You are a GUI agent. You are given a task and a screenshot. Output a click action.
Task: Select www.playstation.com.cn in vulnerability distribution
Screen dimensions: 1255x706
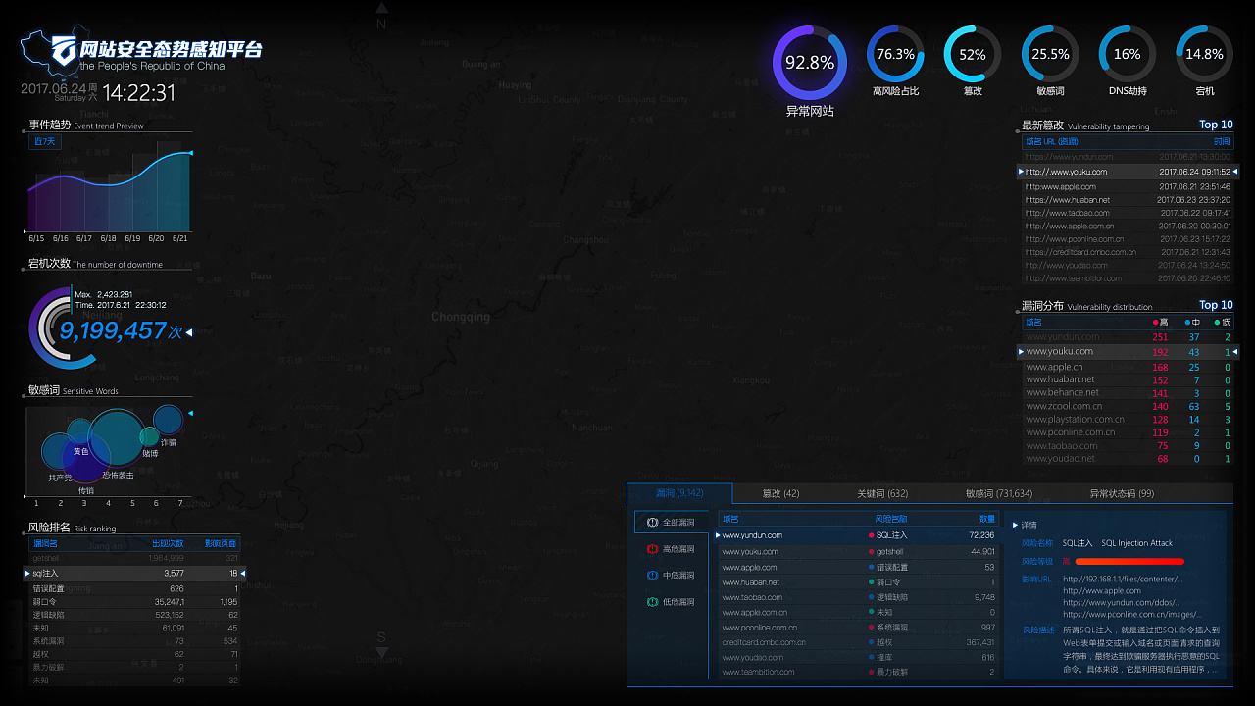(x=1127, y=420)
